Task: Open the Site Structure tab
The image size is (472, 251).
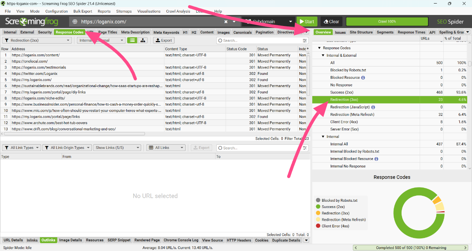Action: coord(361,32)
